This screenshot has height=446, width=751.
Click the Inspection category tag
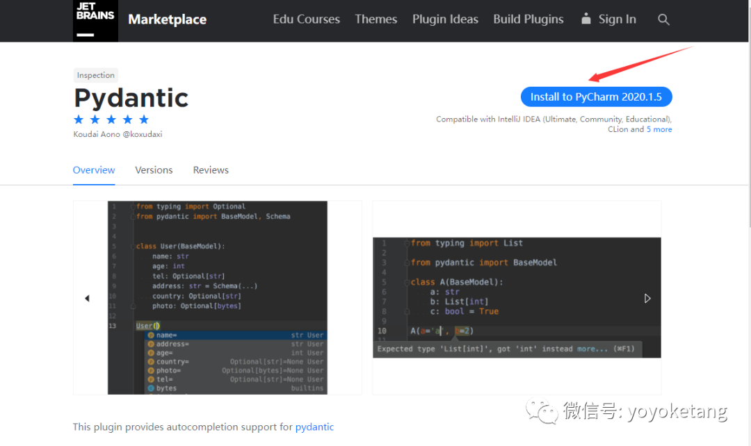(x=96, y=75)
